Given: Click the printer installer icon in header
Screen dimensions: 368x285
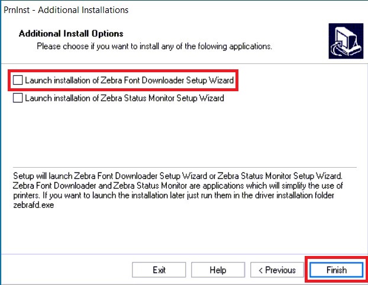Looking at the screenshot, I should pos(346,41).
